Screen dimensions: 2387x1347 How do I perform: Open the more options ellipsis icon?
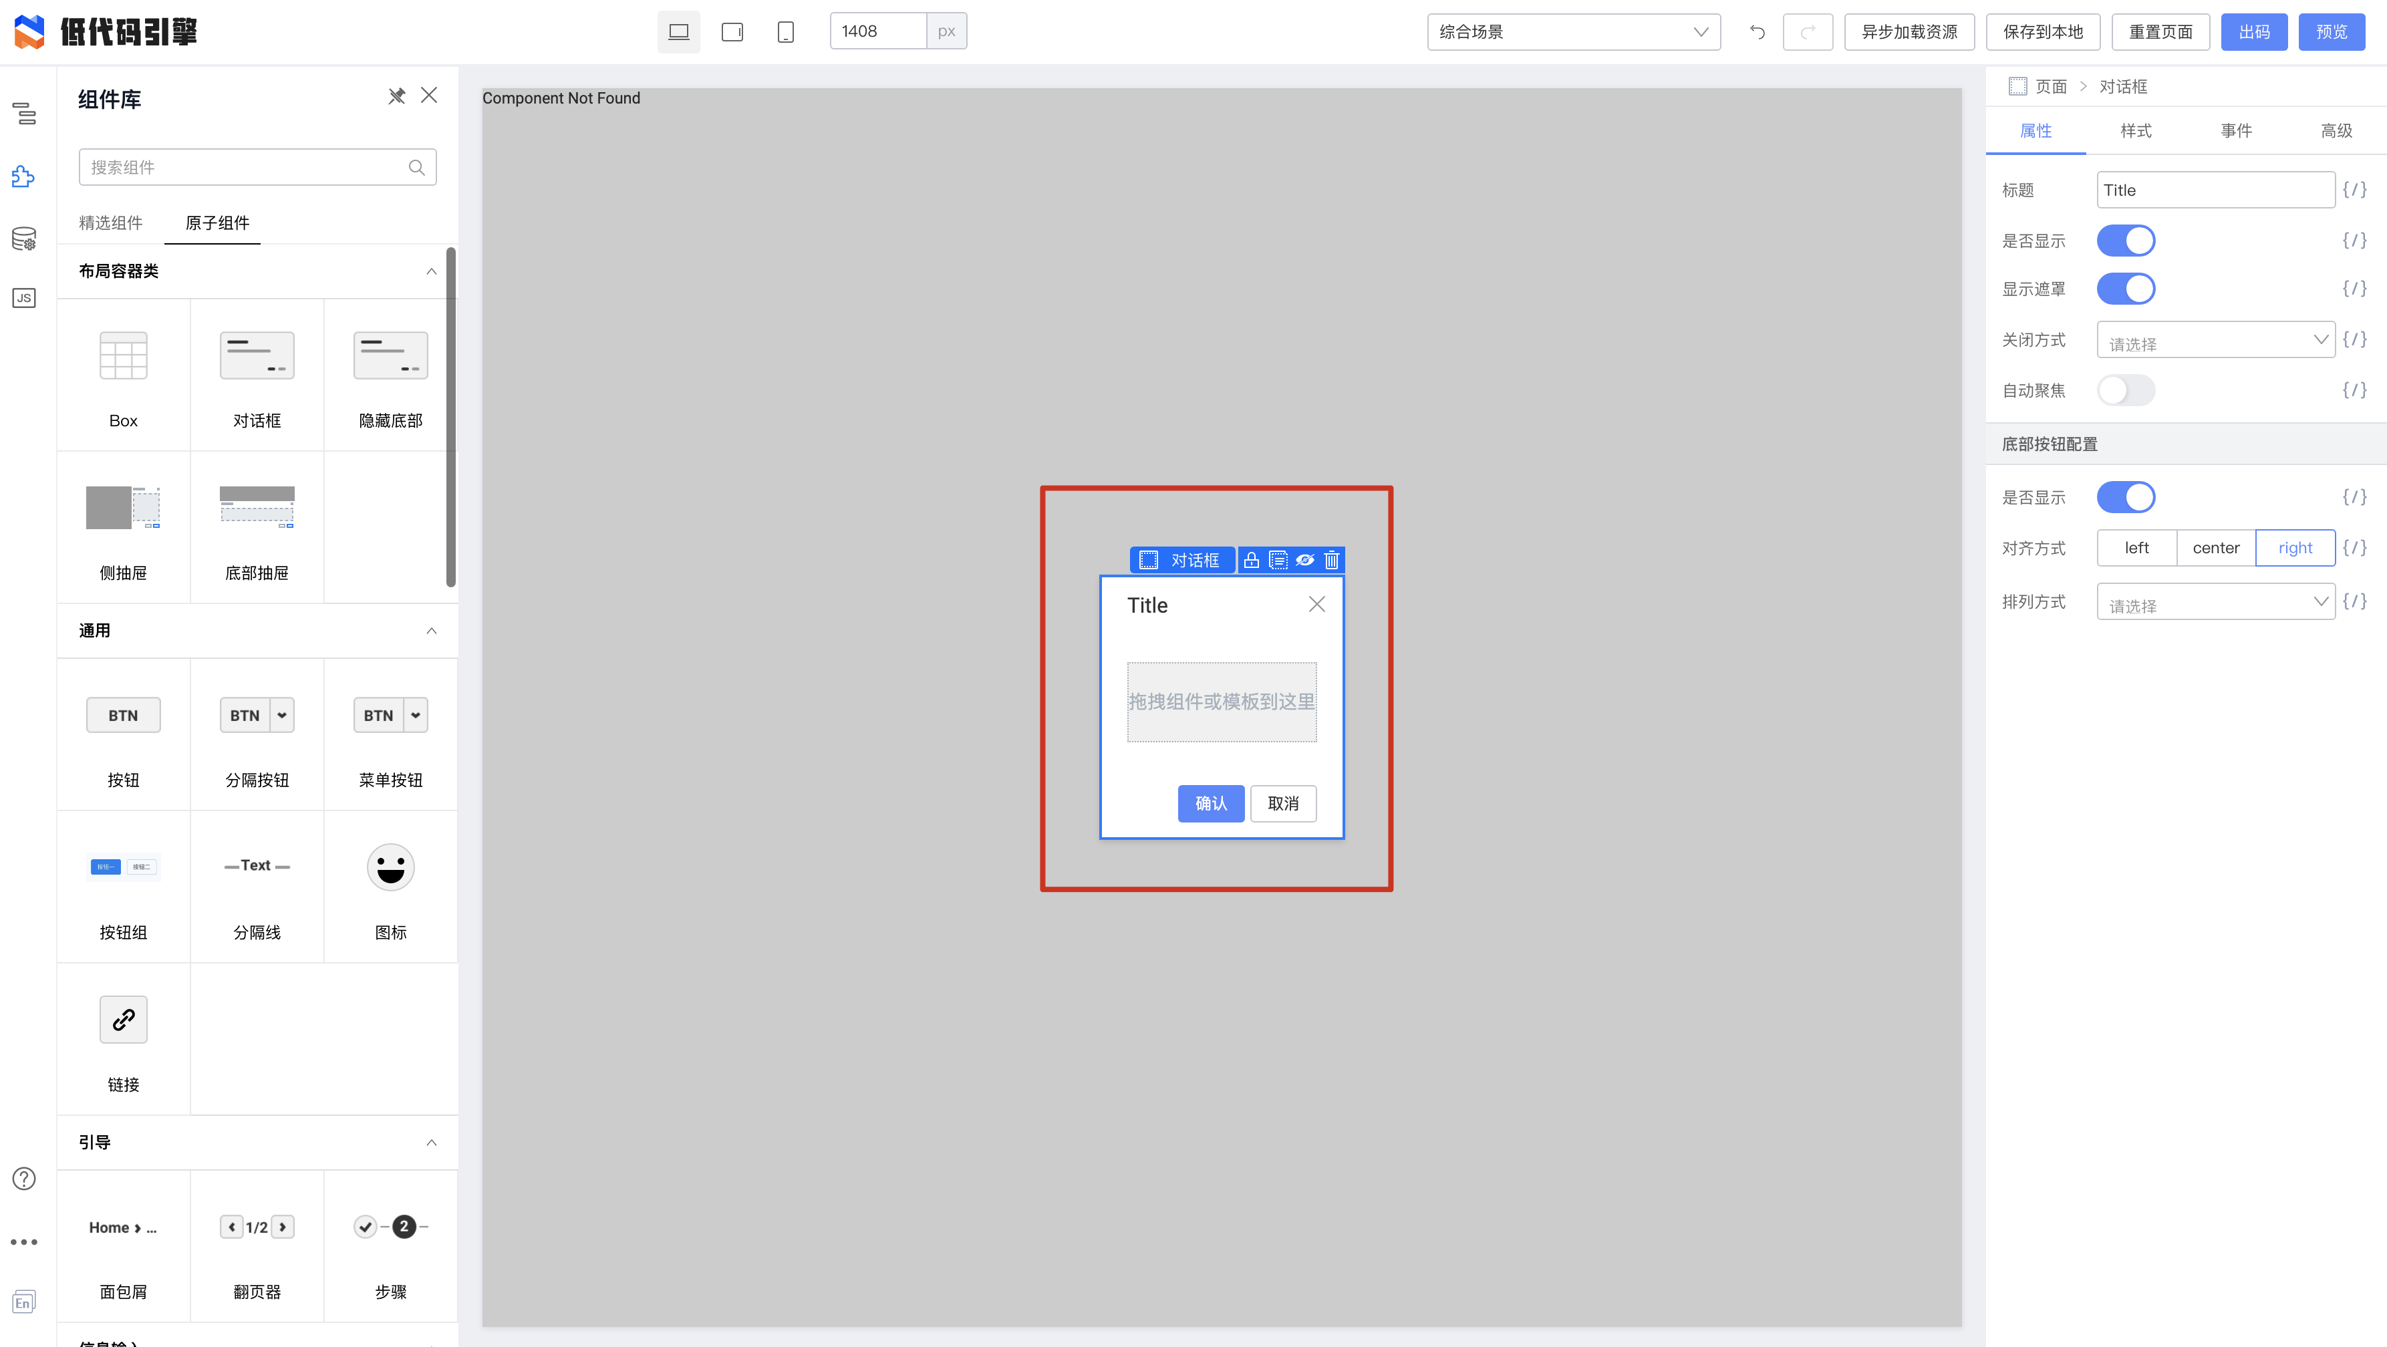click(x=24, y=1241)
